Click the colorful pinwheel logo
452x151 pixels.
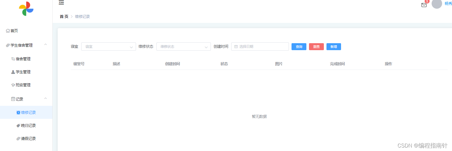click(26, 9)
